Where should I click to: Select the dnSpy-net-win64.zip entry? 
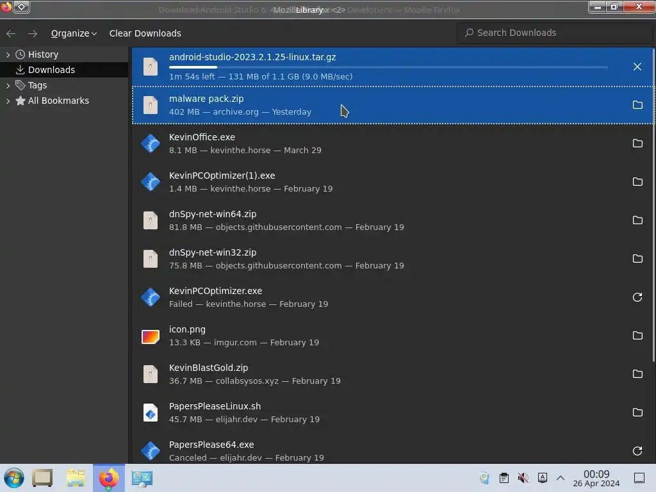[393, 220]
